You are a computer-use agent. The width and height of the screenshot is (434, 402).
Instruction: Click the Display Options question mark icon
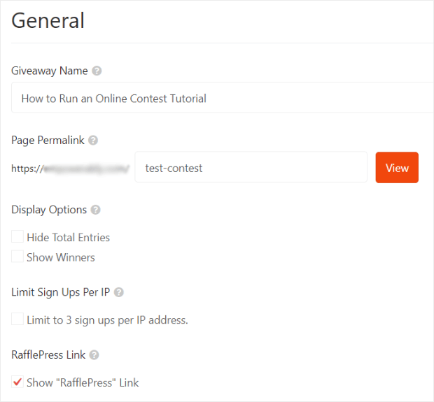tap(96, 210)
